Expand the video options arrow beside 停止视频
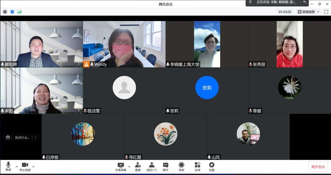Screen dimensions: 331x175 (x=33, y=167)
